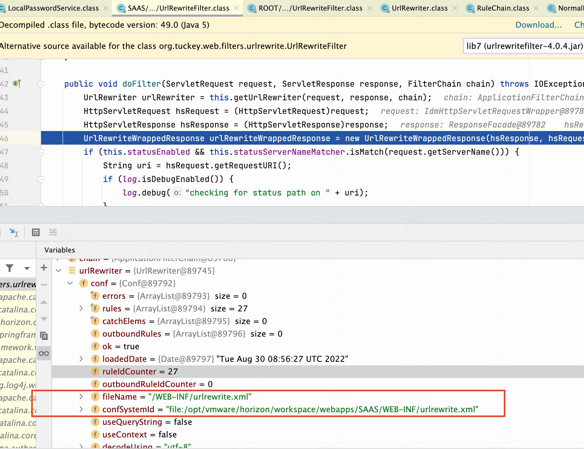Screen dimensions: 584x449
Task: Select the ruleIdCounter = 27 row
Action: tap(318, 371)
